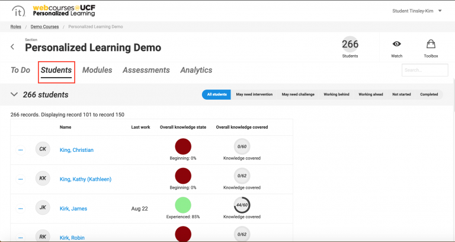Image resolution: width=455 pixels, height=242 pixels.
Task: Click the Search input field
Action: [x=425, y=70]
